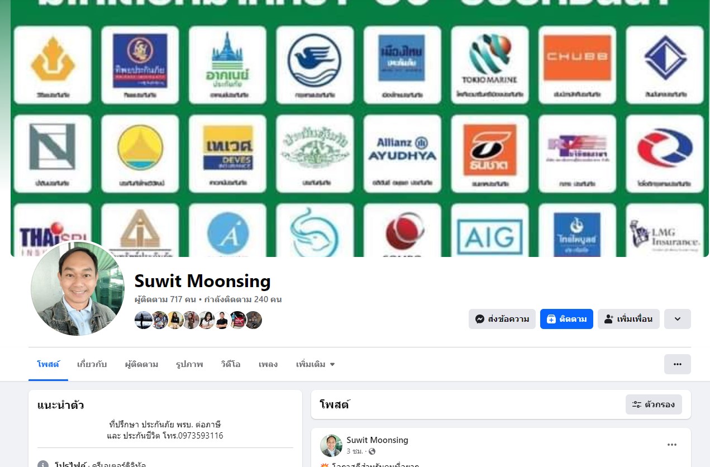Switch to the เกี่ยวกับ tab
Screen dimensions: 710x467
92,364
